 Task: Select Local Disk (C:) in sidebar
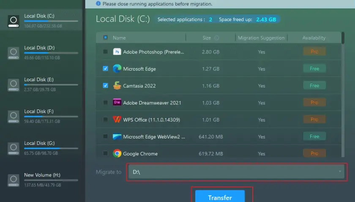tap(41, 21)
